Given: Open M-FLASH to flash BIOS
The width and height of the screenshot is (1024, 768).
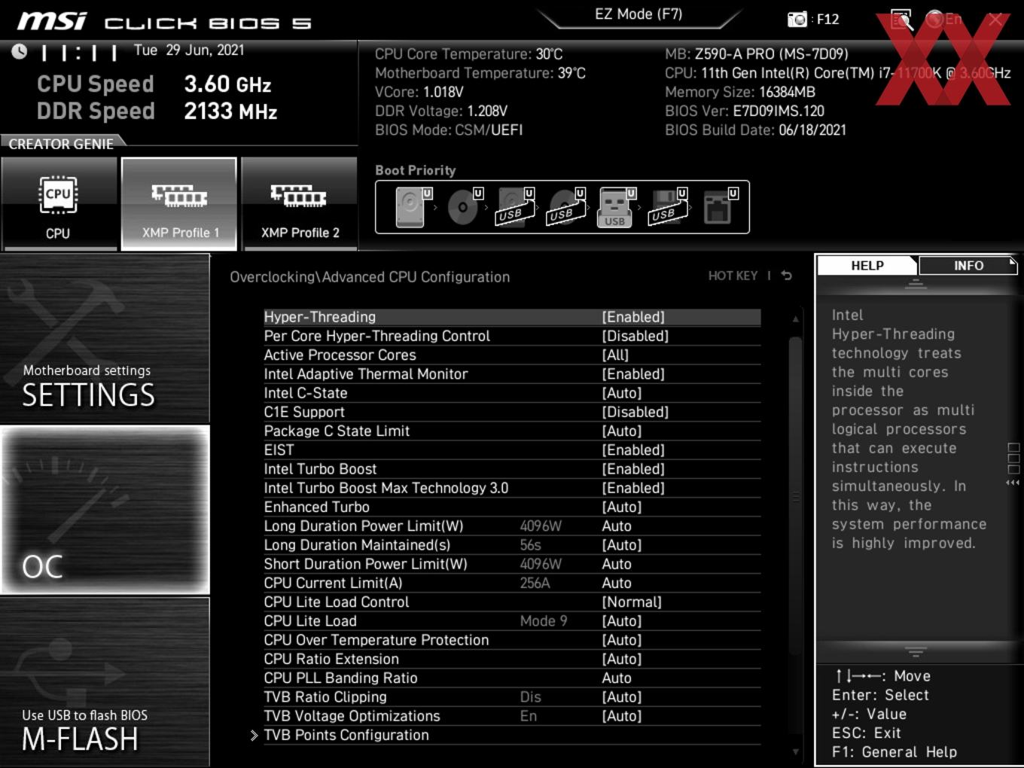Looking at the screenshot, I should click(105, 682).
